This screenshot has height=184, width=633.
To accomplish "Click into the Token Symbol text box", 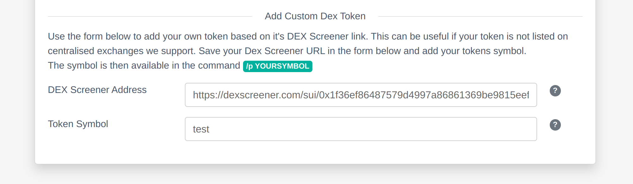I will click(361, 129).
